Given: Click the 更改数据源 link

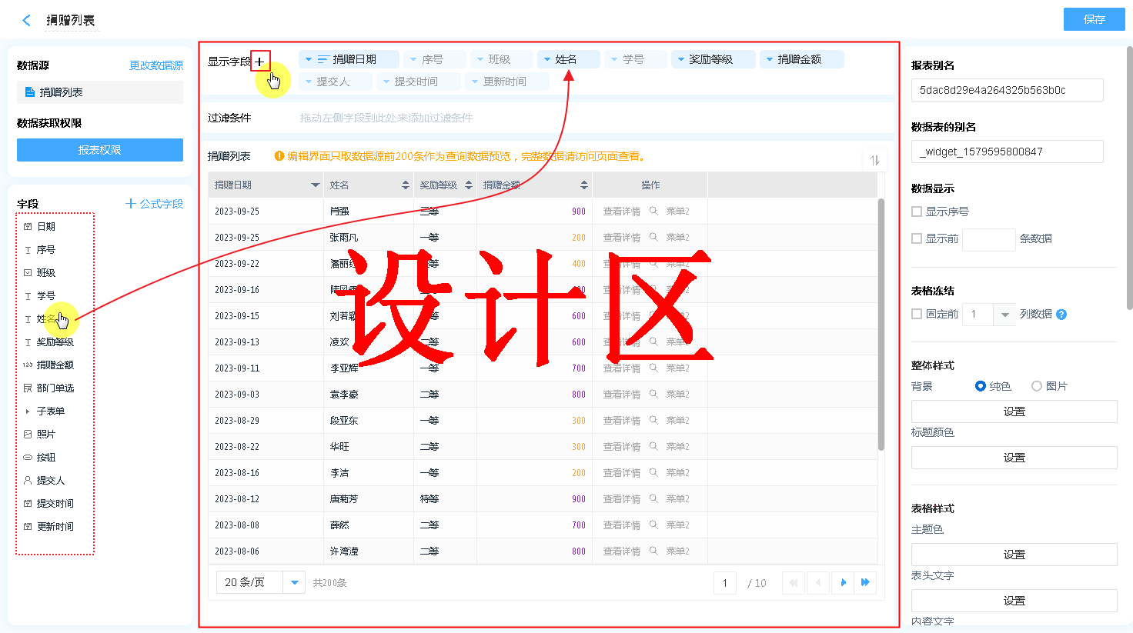Looking at the screenshot, I should coord(156,65).
